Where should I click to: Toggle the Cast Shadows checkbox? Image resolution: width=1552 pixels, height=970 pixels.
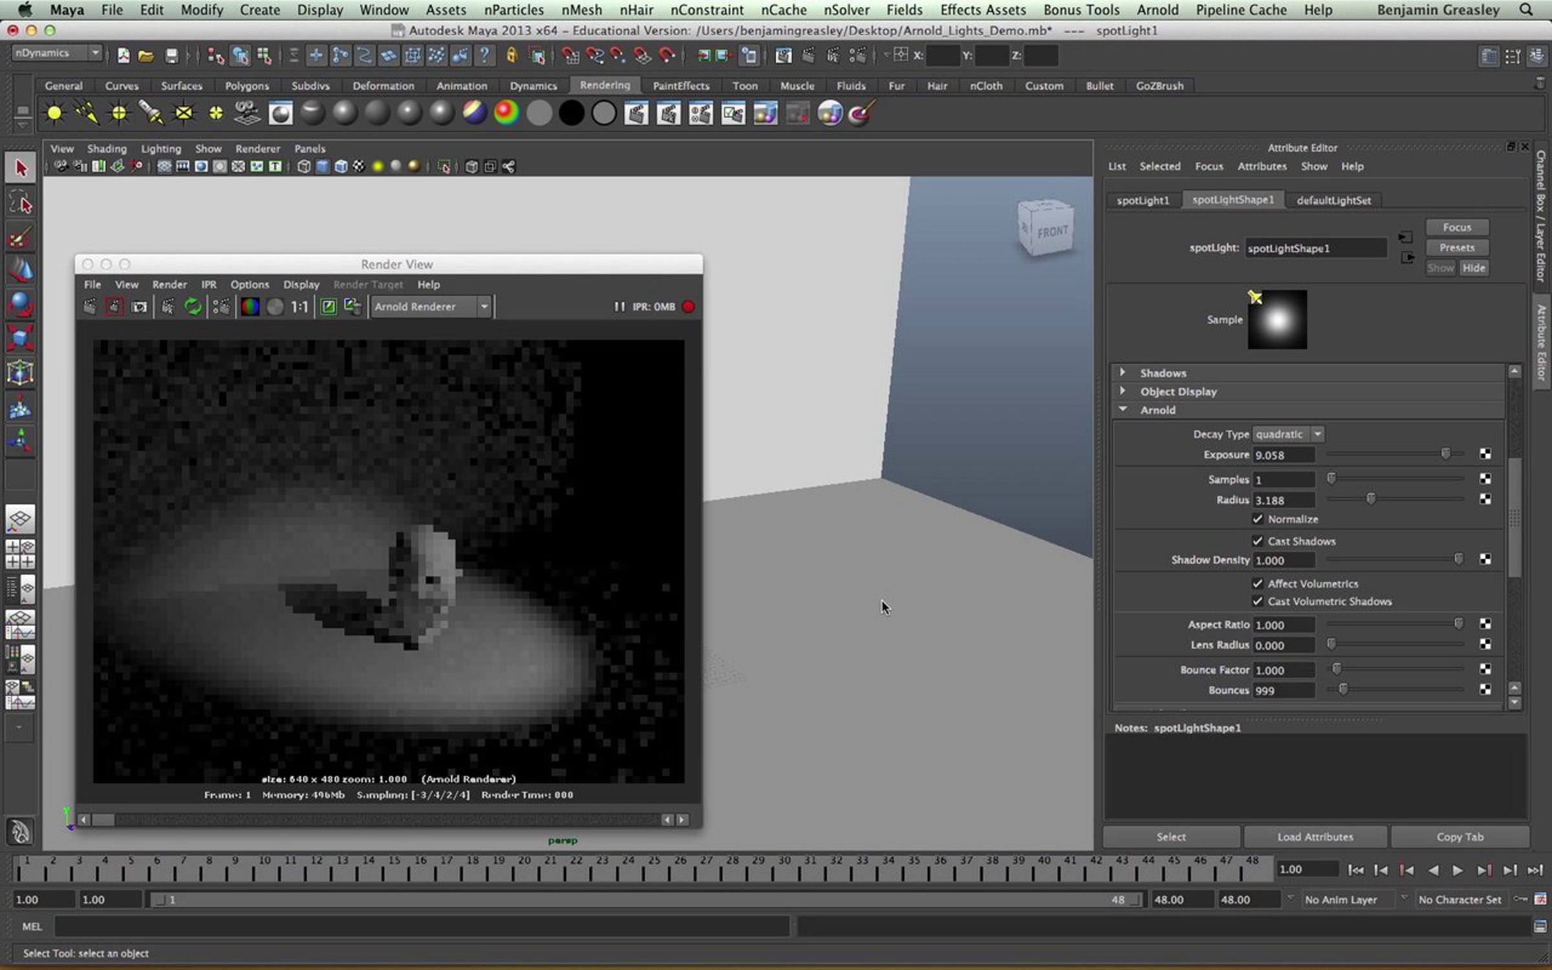click(x=1258, y=541)
